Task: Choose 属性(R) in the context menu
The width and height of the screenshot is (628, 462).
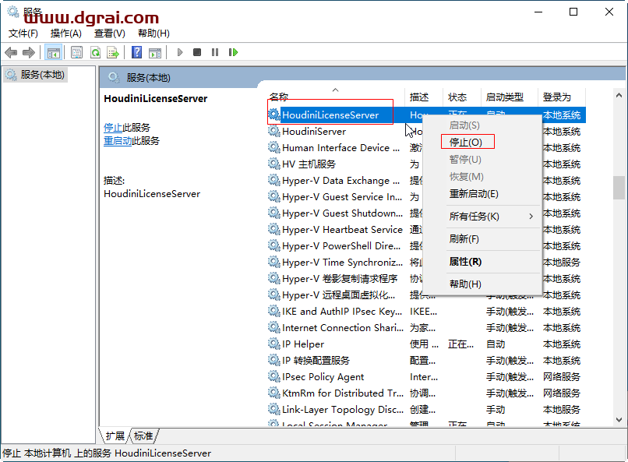Action: [x=465, y=262]
